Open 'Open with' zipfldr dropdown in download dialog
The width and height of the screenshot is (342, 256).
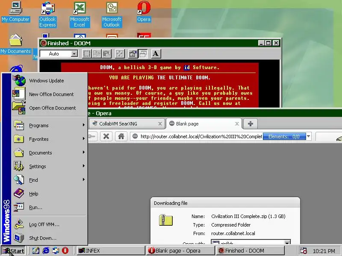pos(287,242)
